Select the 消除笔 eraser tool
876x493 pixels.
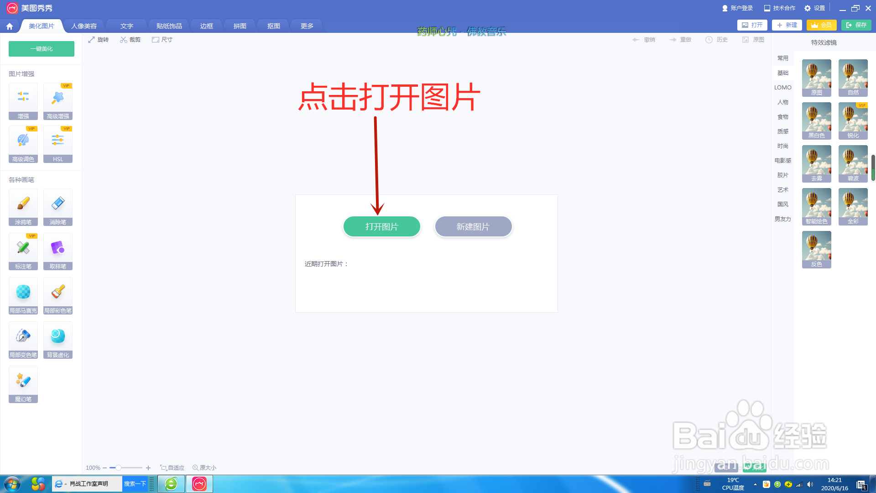(58, 207)
